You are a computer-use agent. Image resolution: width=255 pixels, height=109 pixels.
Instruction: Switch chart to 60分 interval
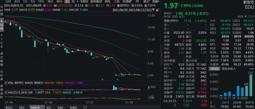(59, 1)
